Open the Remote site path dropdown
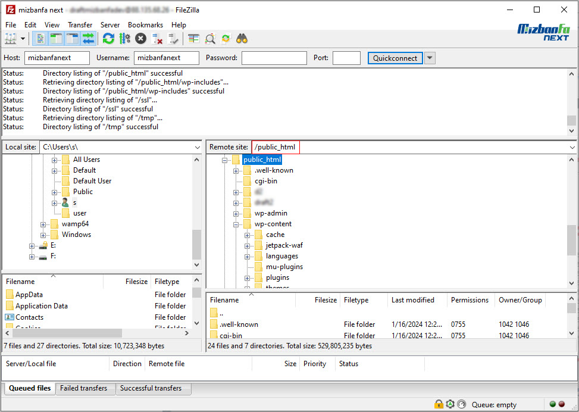Screen dimensions: 579x412 572,147
